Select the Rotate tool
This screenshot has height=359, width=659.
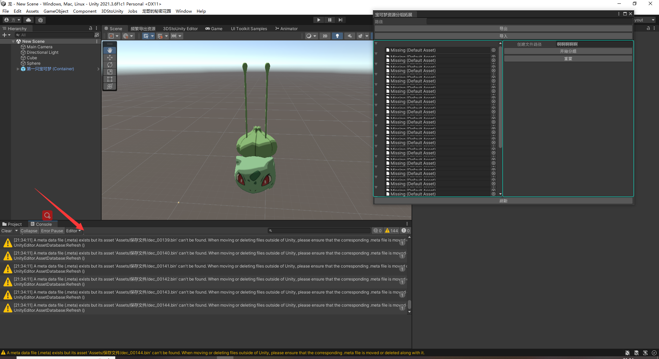click(110, 65)
